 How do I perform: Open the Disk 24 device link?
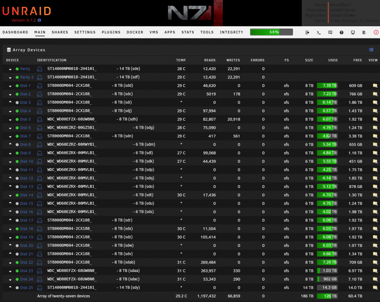click(x=27, y=279)
